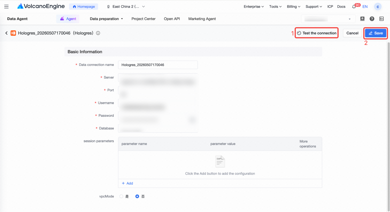Open the Billing menu
The image size is (390, 212).
click(294, 7)
